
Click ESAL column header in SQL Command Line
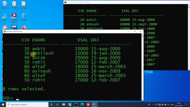coord(83,40)
